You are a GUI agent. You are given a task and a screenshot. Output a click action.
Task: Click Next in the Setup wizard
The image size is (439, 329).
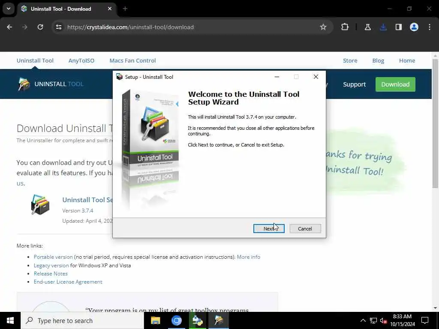click(269, 229)
